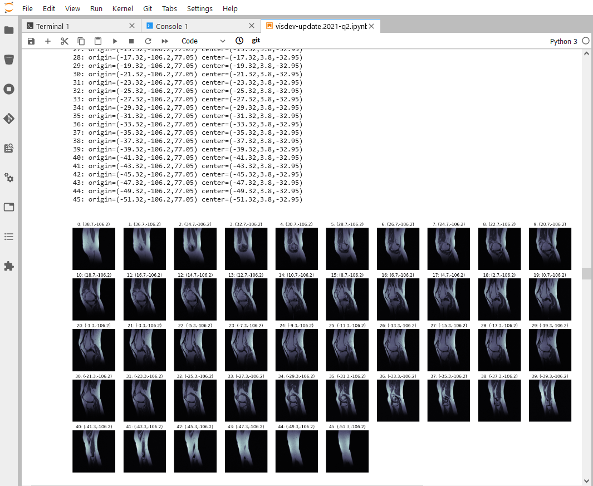Insert a new cell below
Viewport: 593px width, 486px height.
pos(48,41)
